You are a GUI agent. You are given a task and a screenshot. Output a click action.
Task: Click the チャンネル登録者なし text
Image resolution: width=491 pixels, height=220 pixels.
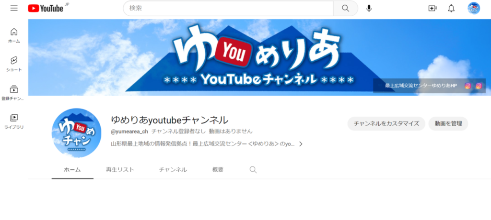[178, 132]
